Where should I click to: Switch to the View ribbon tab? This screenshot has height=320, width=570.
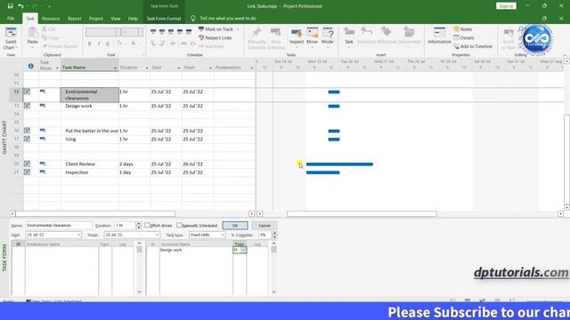tap(116, 19)
